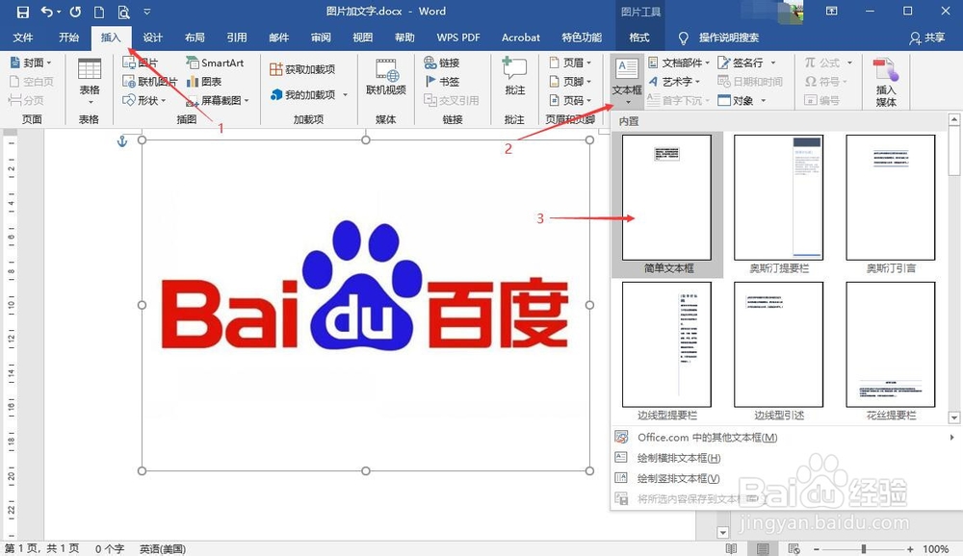Insert an object with 对象
Image resolution: width=963 pixels, height=556 pixels.
(x=742, y=100)
